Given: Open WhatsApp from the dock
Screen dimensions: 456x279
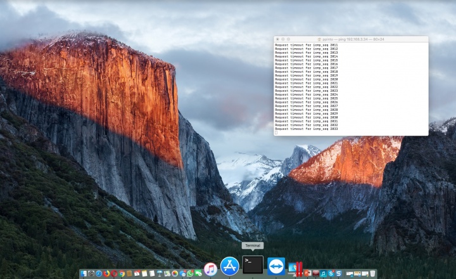Looking at the screenshot, I should (190, 274).
